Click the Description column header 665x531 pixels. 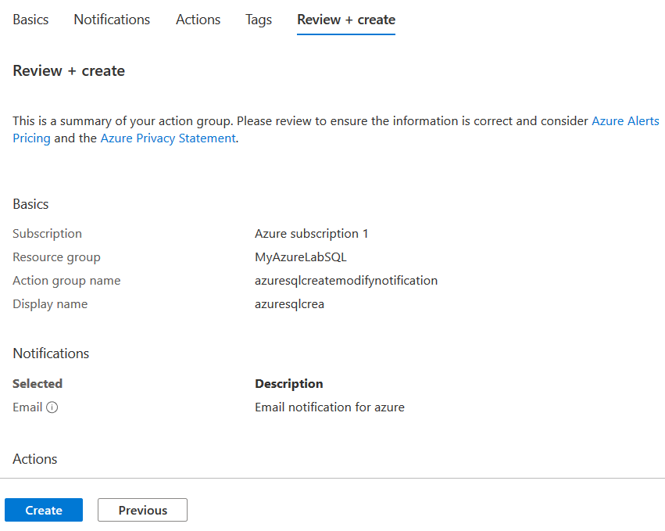tap(289, 384)
